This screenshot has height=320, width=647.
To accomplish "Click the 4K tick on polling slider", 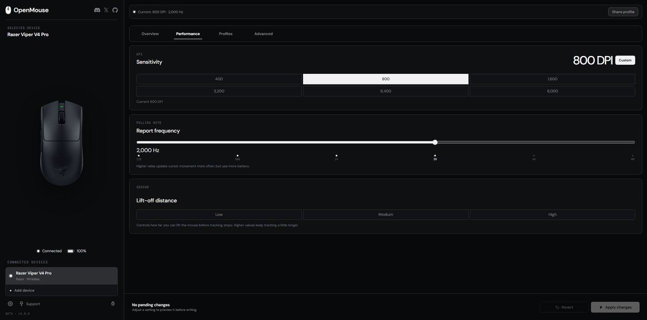I will tap(534, 157).
